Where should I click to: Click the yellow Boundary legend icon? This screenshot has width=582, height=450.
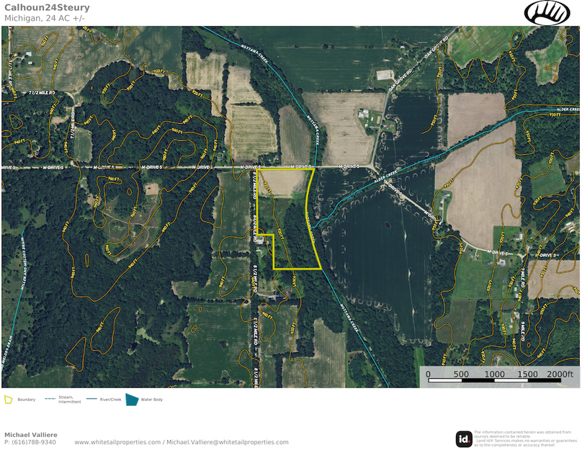pyautogui.click(x=8, y=400)
